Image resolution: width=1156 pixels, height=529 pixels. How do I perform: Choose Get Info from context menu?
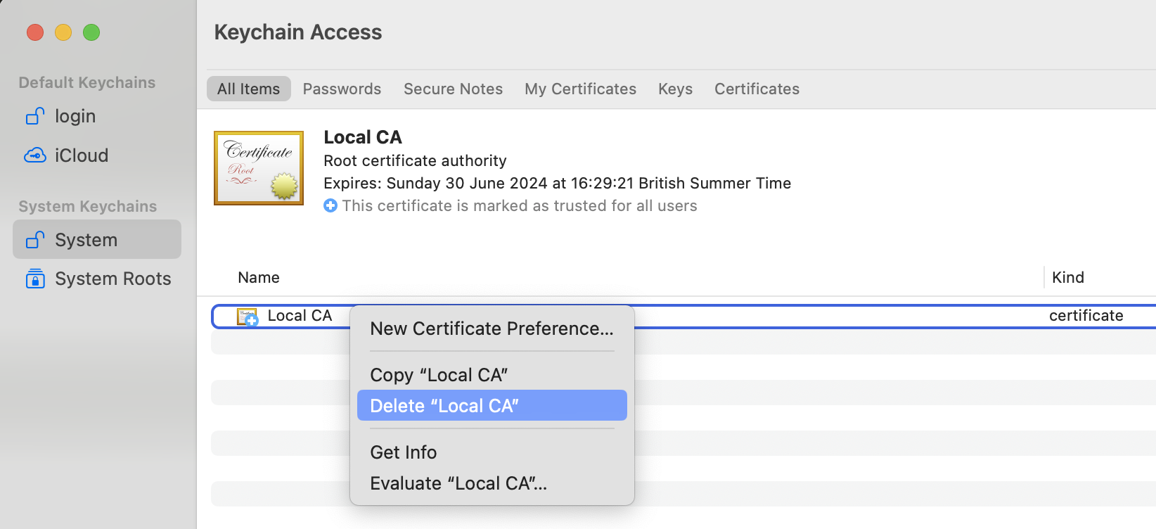click(x=492, y=452)
